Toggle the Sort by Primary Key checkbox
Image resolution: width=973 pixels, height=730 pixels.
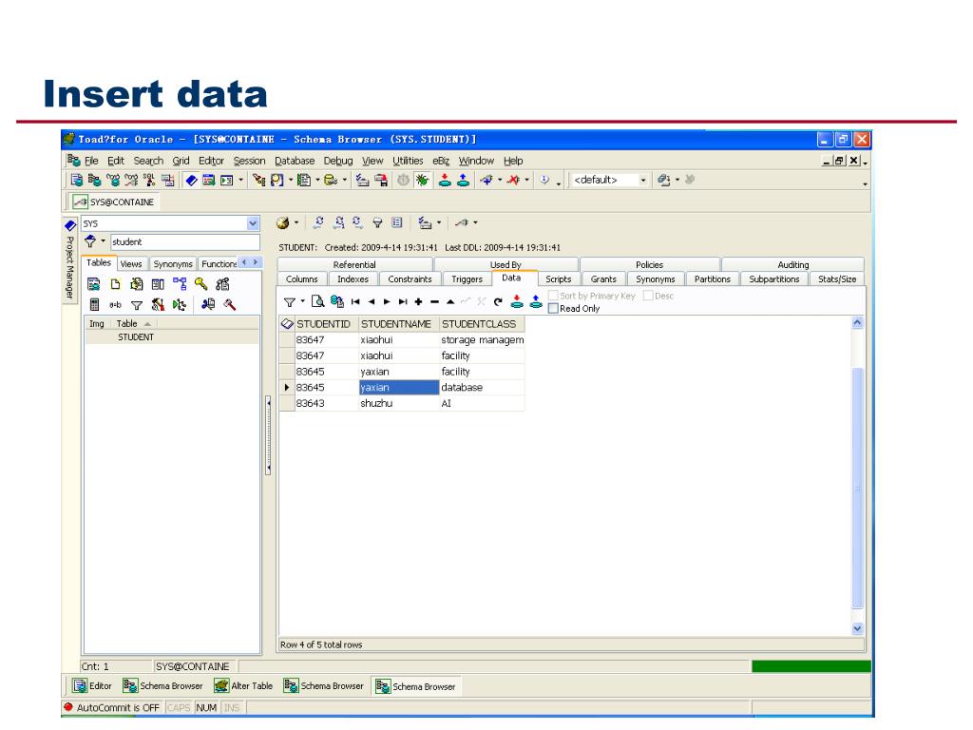(x=554, y=296)
